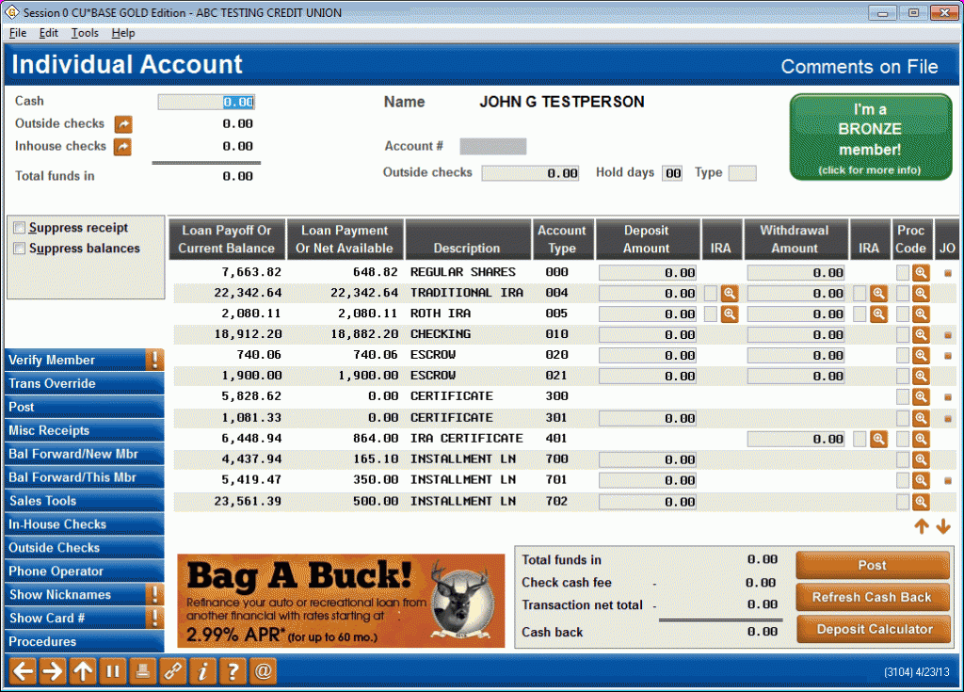Open the Edit menu
The image size is (964, 692).
49,33
